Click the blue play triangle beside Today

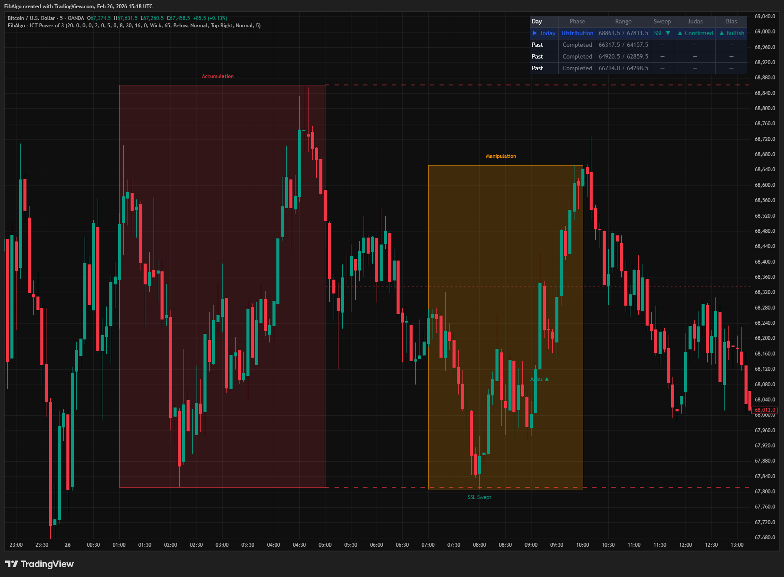(x=535, y=33)
